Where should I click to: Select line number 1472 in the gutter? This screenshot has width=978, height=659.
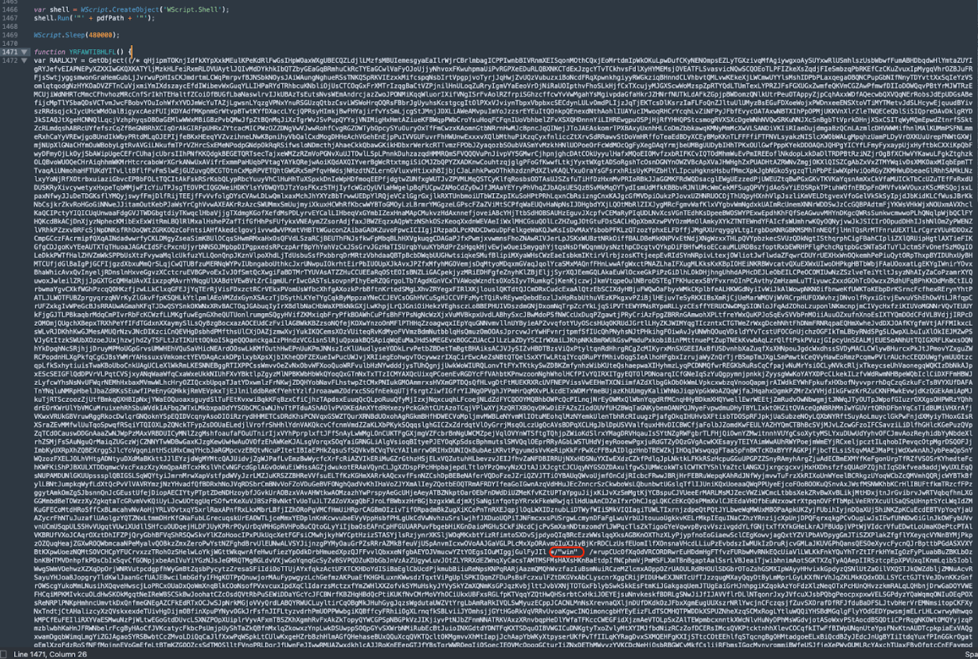tap(9, 61)
